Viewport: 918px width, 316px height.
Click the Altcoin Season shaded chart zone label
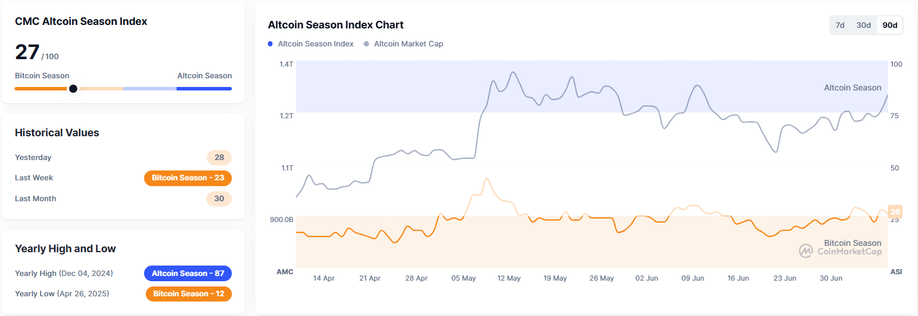tap(852, 88)
